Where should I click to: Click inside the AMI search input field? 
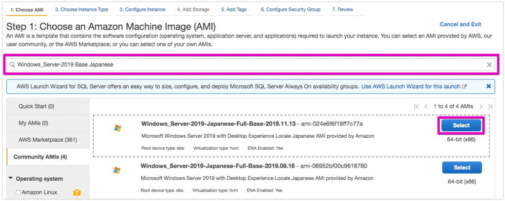(x=247, y=65)
